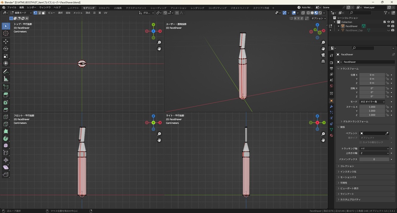Image resolution: width=397 pixels, height=213 pixels.
Task: Pick the Annotate pencil tool
Action: point(6,72)
